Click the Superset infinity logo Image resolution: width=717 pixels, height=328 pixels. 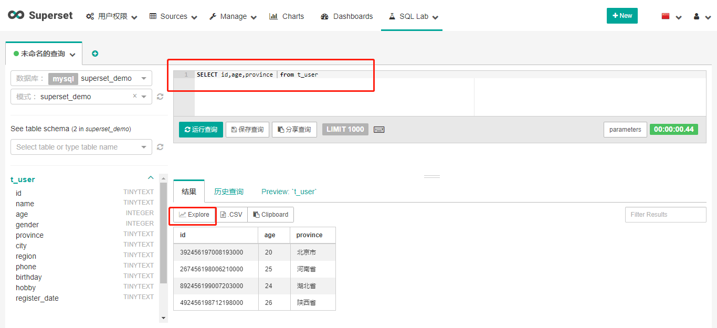16,15
